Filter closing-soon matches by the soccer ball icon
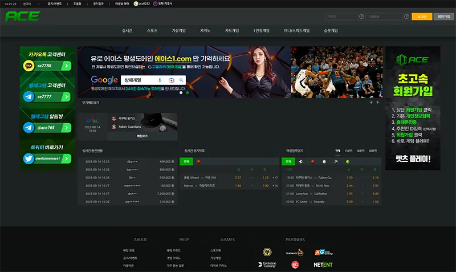 click(301, 162)
